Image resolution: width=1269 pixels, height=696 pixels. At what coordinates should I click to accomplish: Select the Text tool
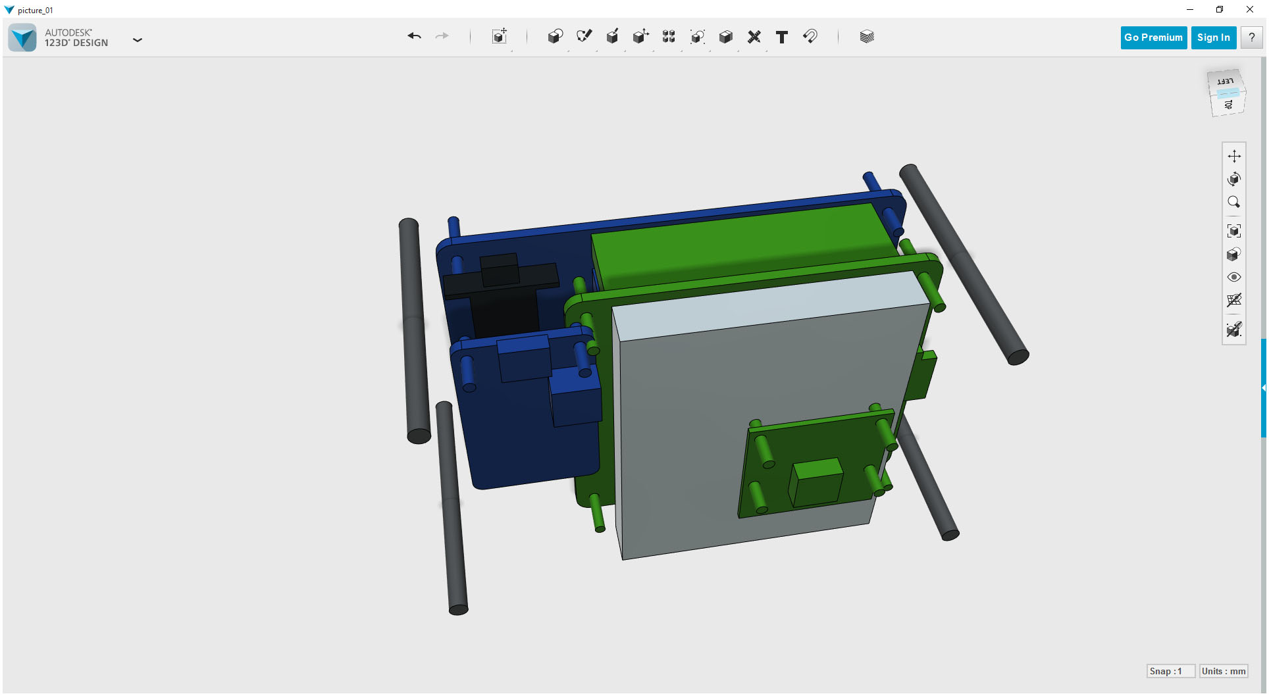782,37
